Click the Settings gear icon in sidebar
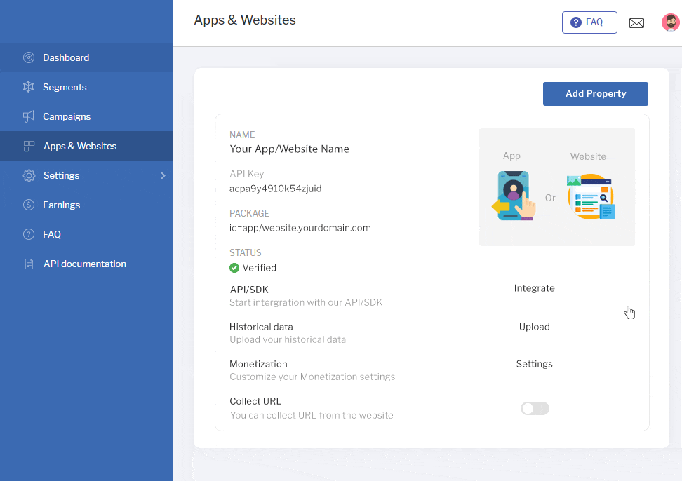 pos(29,175)
